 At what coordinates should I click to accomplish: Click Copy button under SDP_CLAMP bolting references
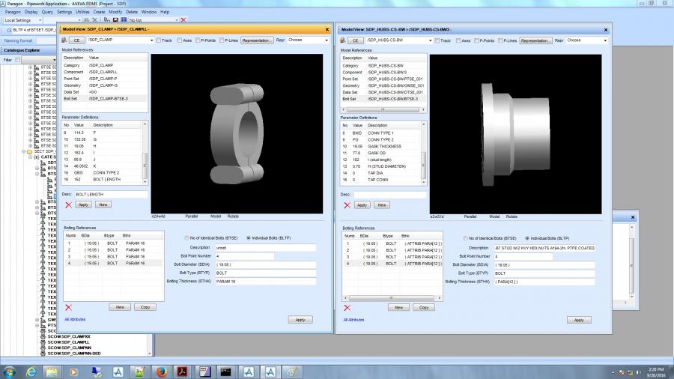145,307
